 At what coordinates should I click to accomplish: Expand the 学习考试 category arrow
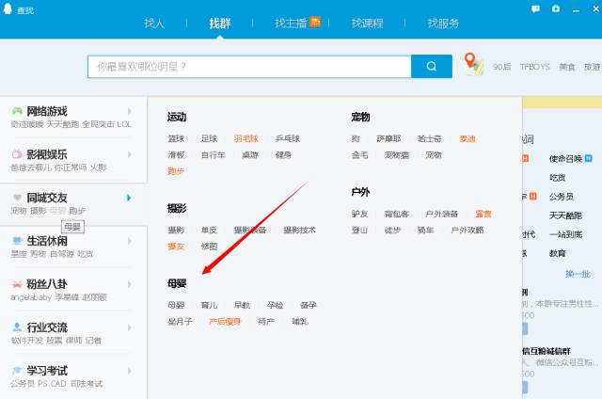(x=130, y=371)
